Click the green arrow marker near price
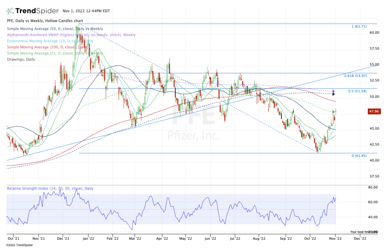This screenshot has width=387, height=248. pyautogui.click(x=333, y=112)
